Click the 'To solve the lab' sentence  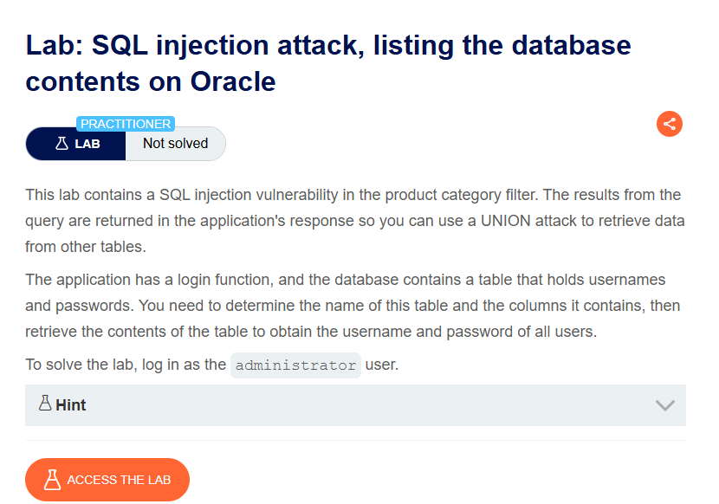pyautogui.click(x=212, y=365)
